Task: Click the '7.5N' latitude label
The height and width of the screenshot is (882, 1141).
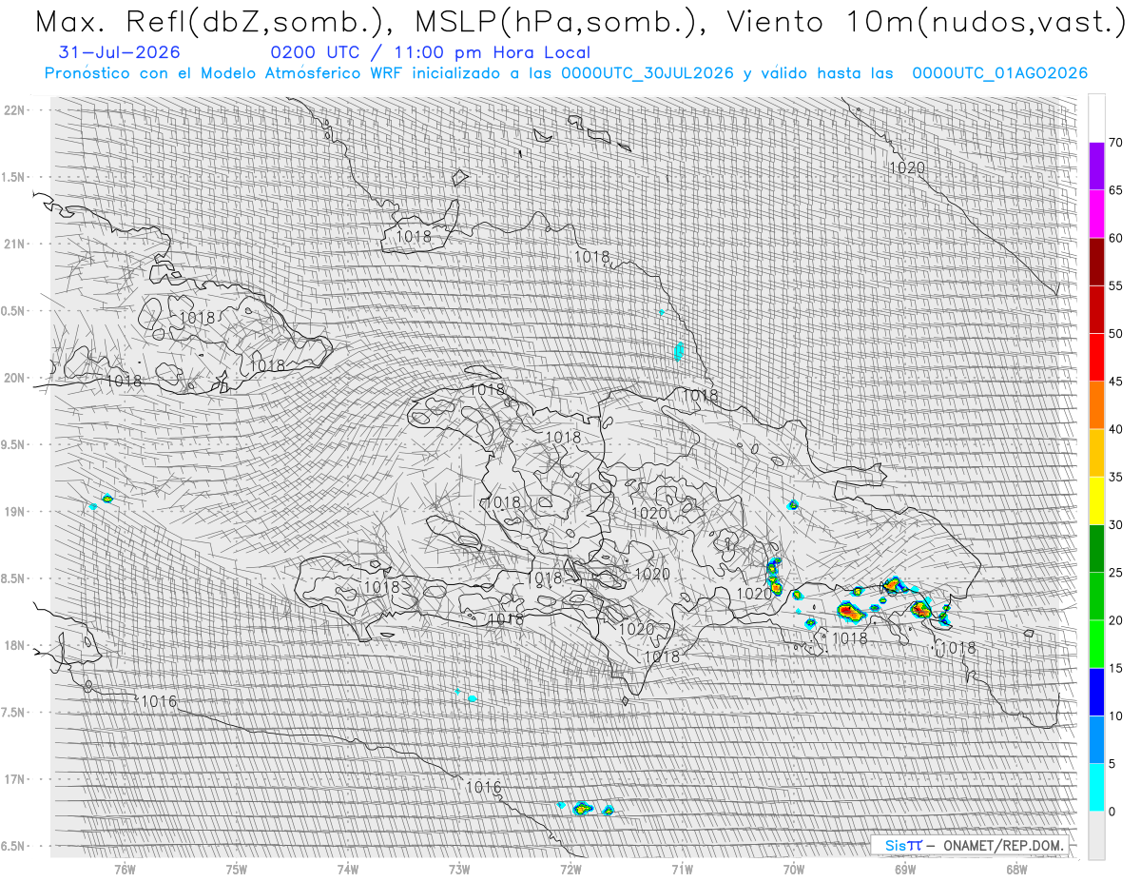Action: (x=14, y=712)
